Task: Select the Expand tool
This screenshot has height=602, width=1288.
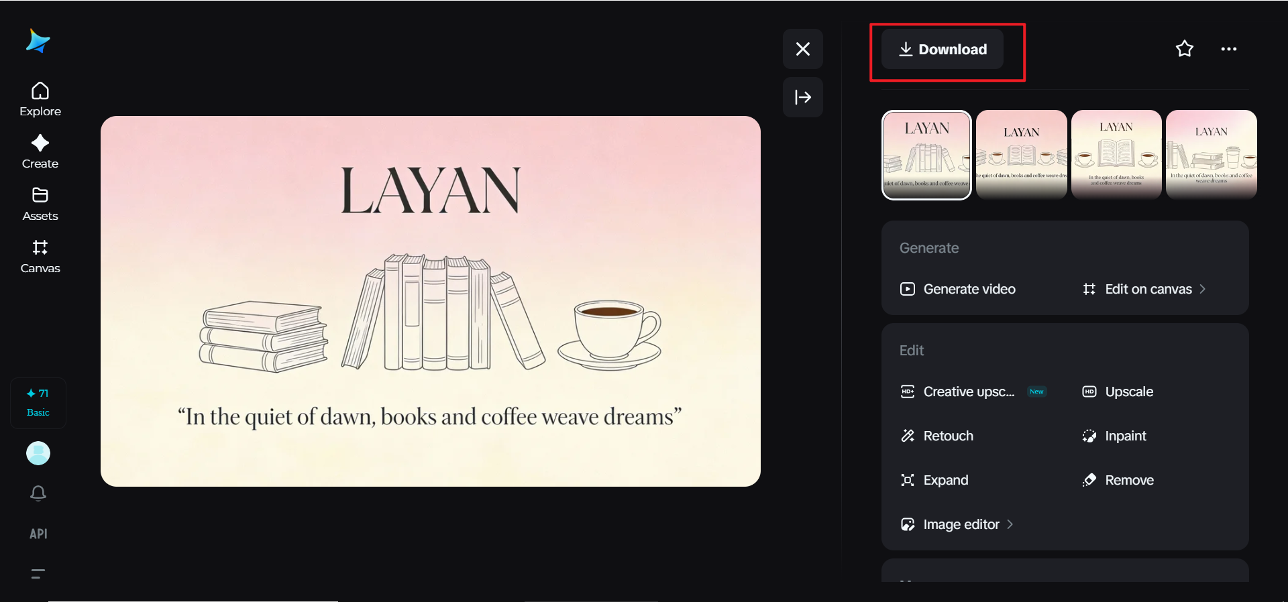Action: tap(934, 480)
